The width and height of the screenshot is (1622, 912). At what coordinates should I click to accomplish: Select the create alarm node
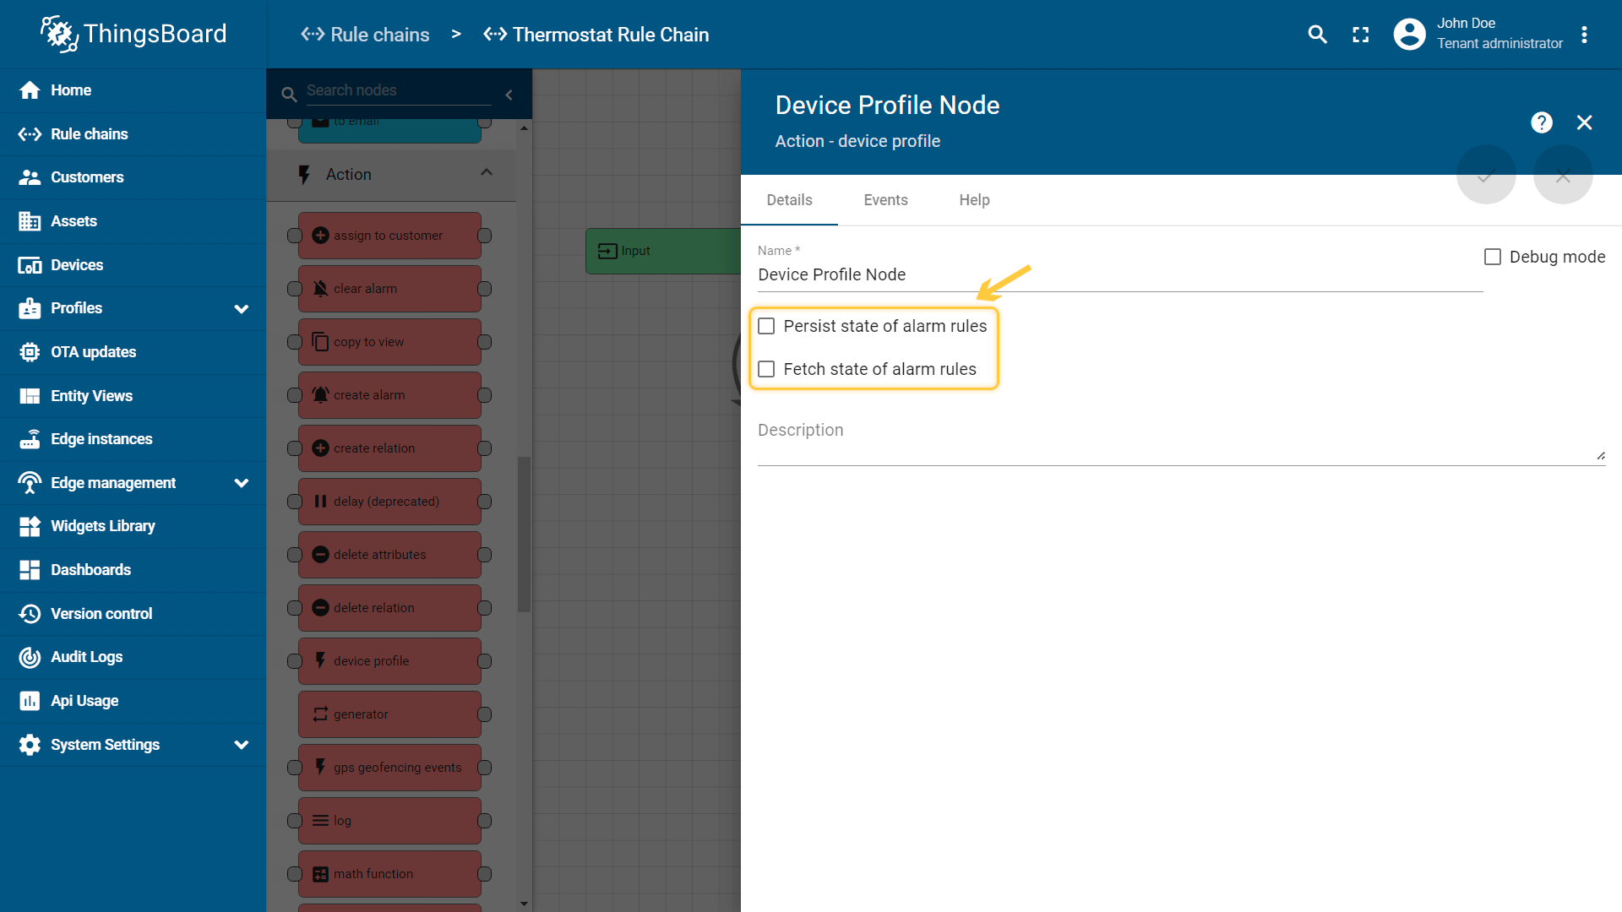(389, 395)
